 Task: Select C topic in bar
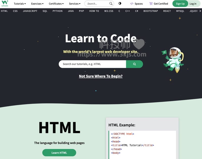[x=119, y=11]
